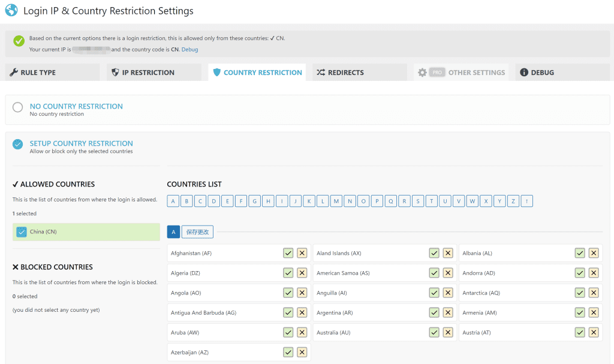The height and width of the screenshot is (364, 614).
Task: Select the No Country Restriction radio option
Action: coord(18,108)
